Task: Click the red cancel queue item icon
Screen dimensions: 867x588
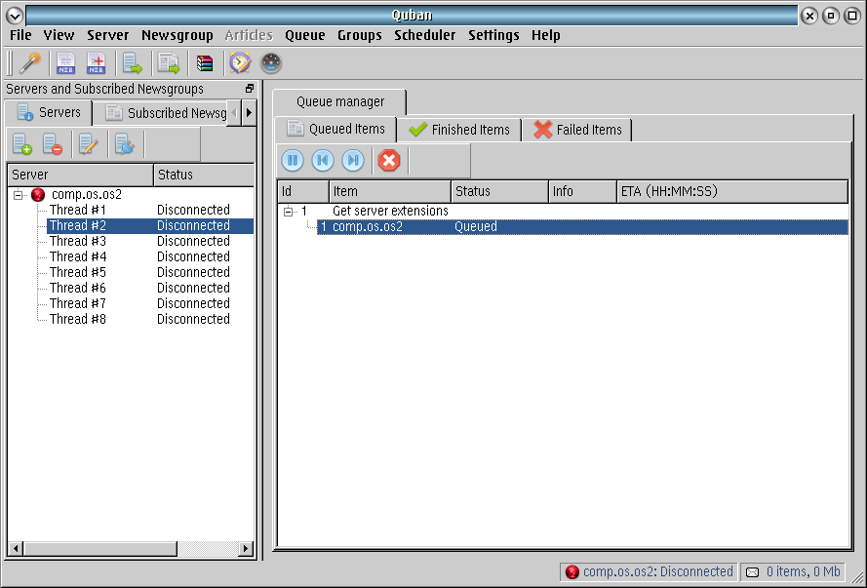Action: tap(389, 161)
